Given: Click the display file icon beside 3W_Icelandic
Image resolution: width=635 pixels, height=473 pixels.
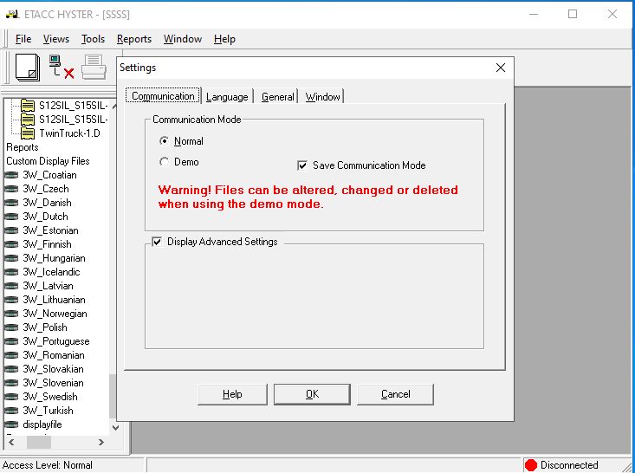Looking at the screenshot, I should (11, 272).
